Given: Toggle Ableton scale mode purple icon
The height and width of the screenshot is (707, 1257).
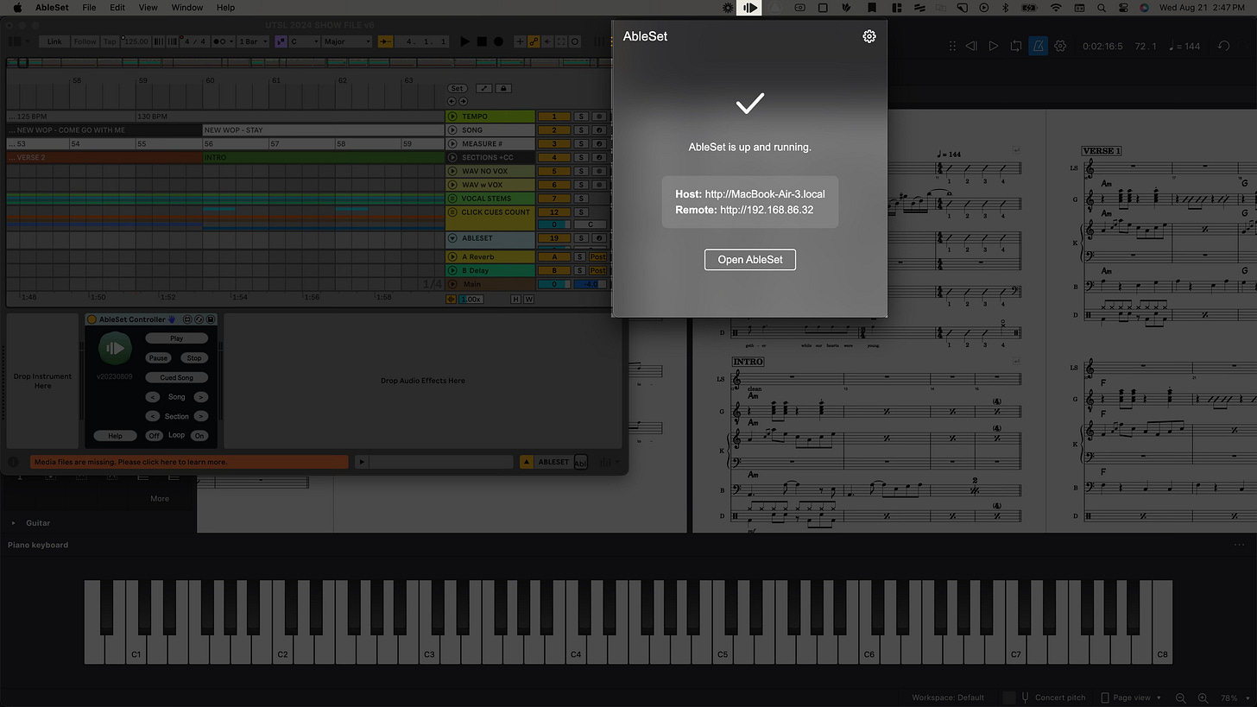Looking at the screenshot, I should point(281,41).
